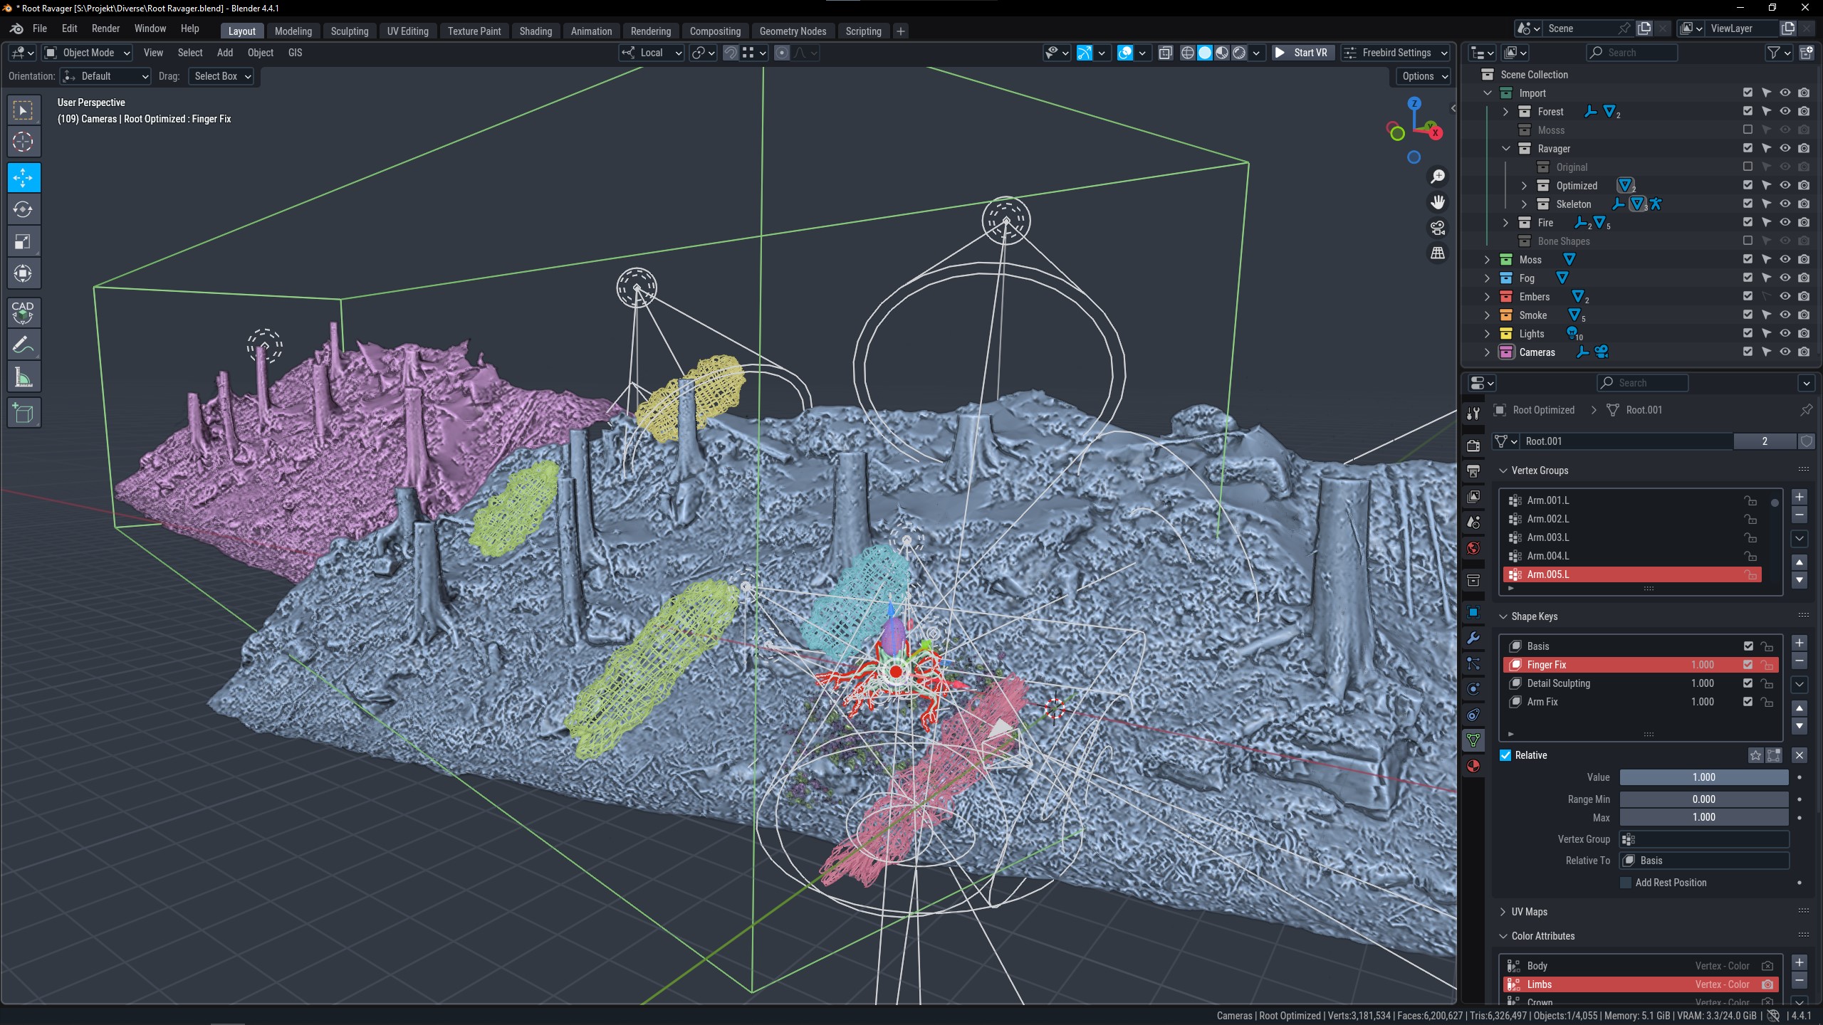This screenshot has width=1823, height=1025.
Task: Open the viewport Options dropdown
Action: tap(1423, 76)
